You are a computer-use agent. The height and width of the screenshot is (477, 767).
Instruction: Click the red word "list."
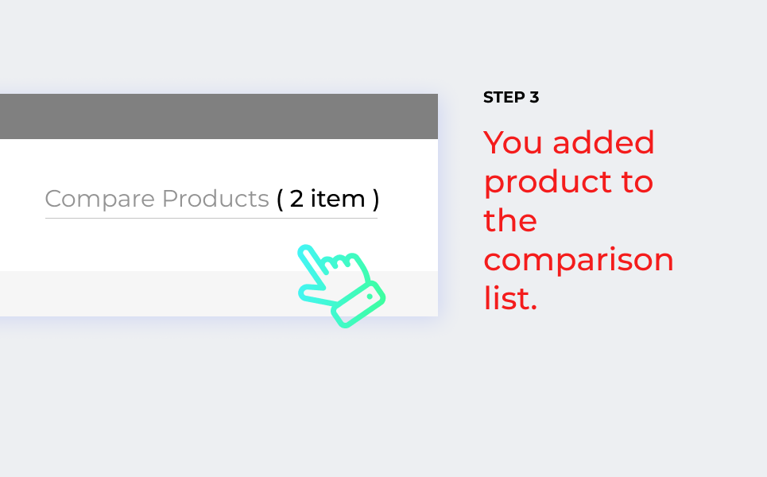[x=511, y=298]
